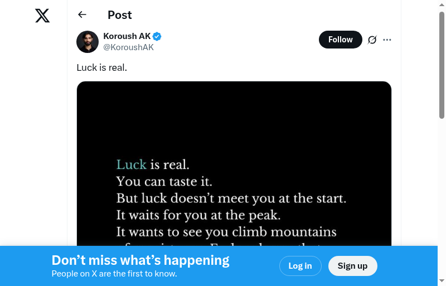Viewport: 446px width, 286px height.
Task: Open the three-dot More menu
Action: click(x=387, y=40)
